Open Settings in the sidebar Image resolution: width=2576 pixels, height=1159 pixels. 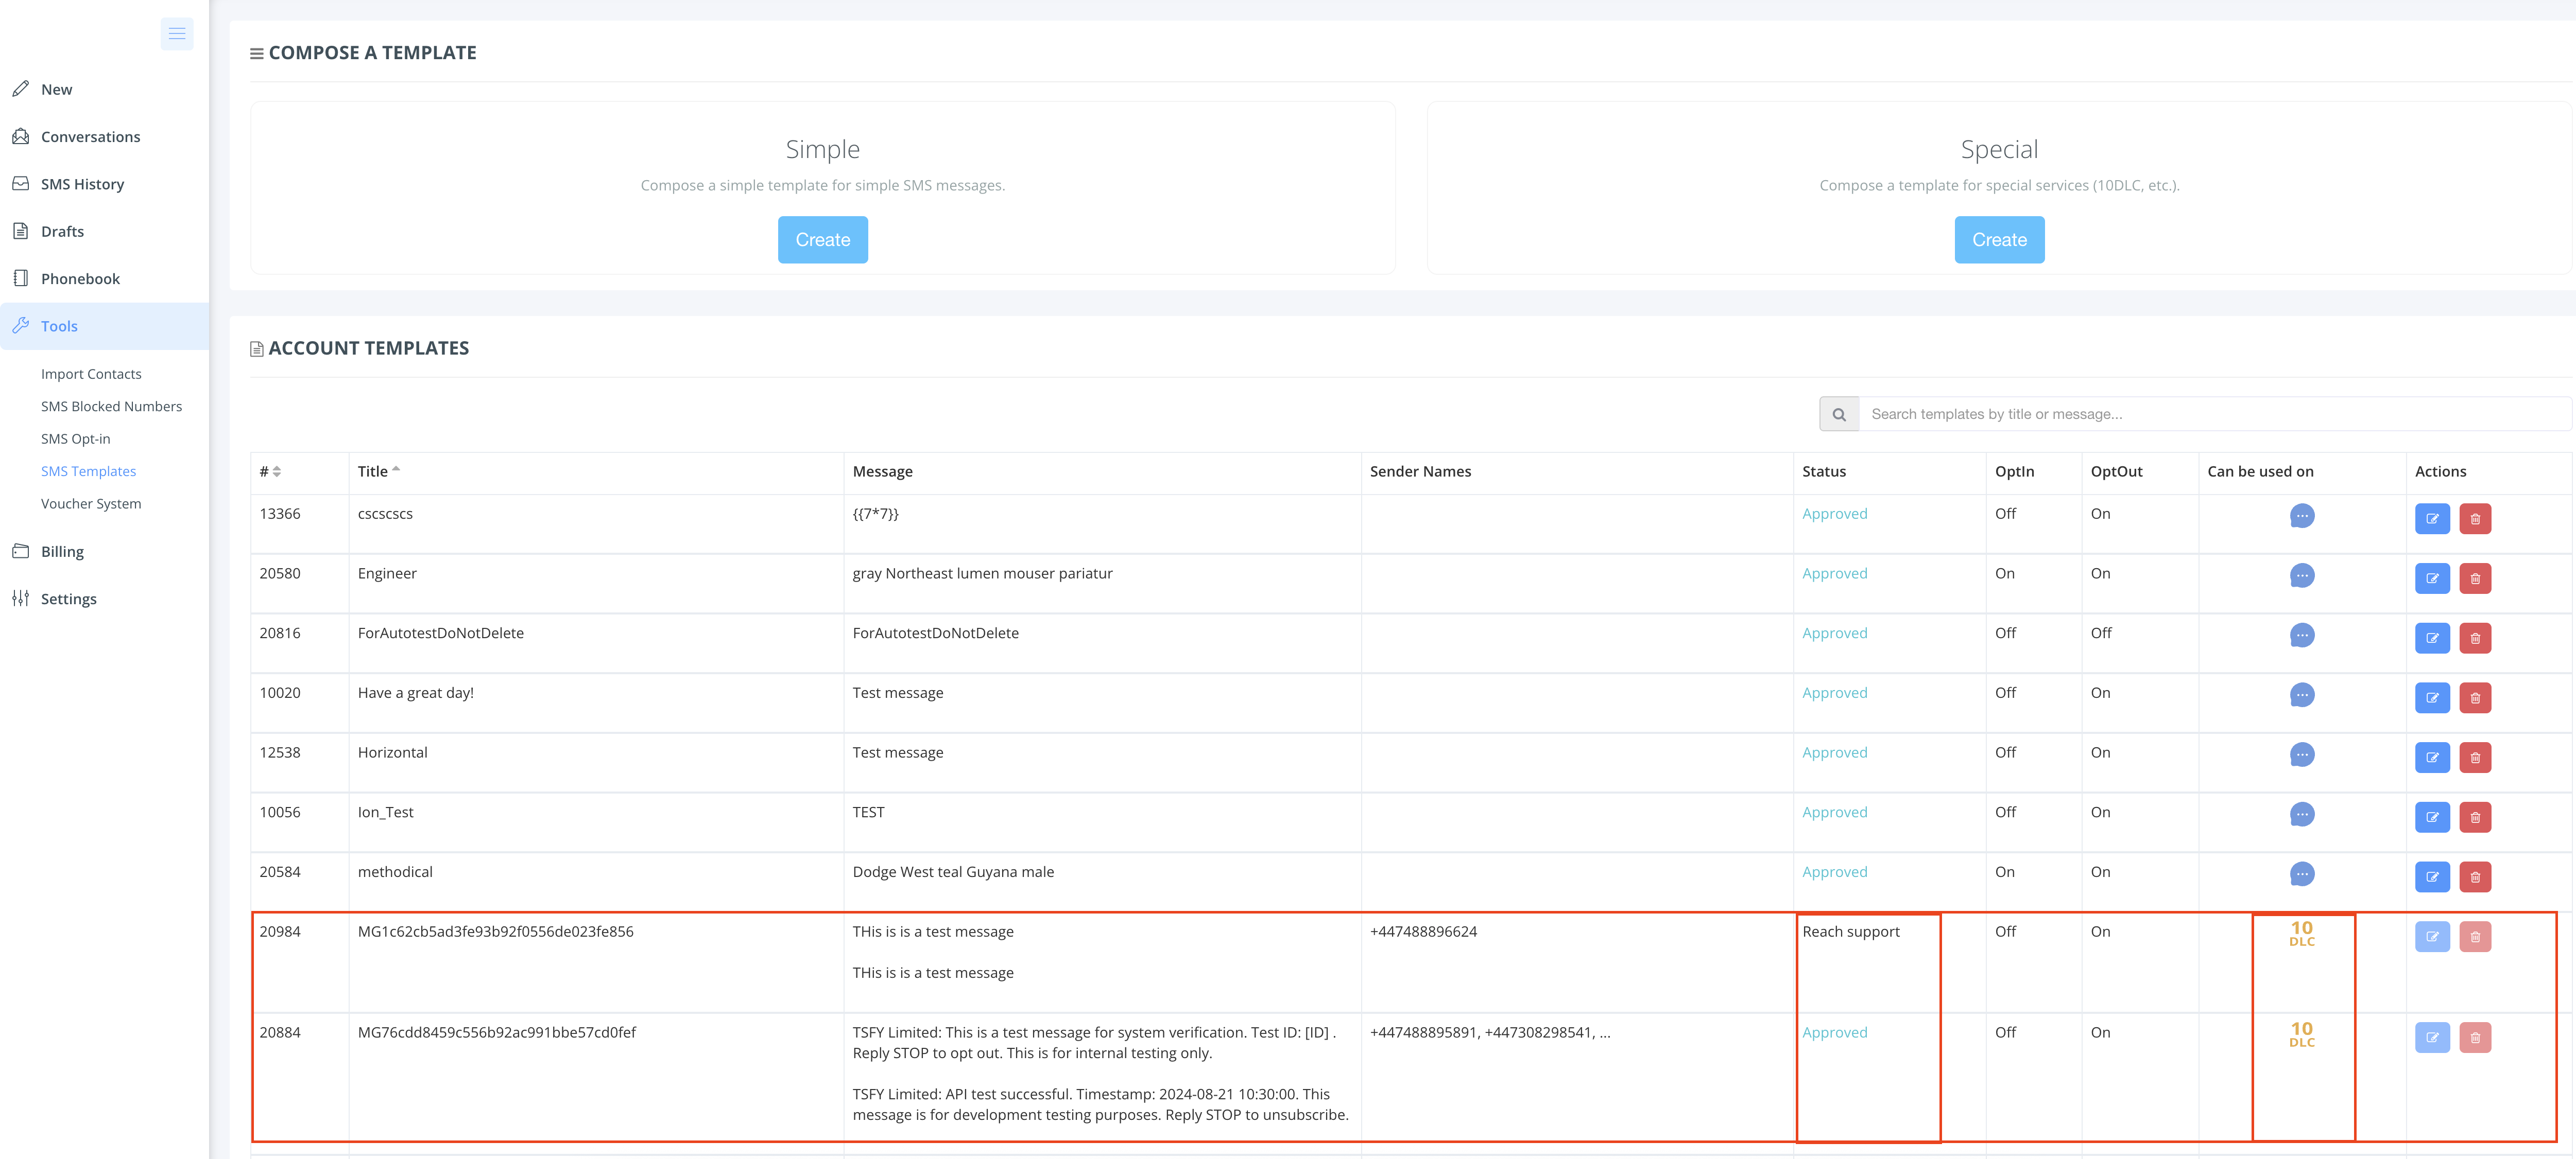click(68, 599)
